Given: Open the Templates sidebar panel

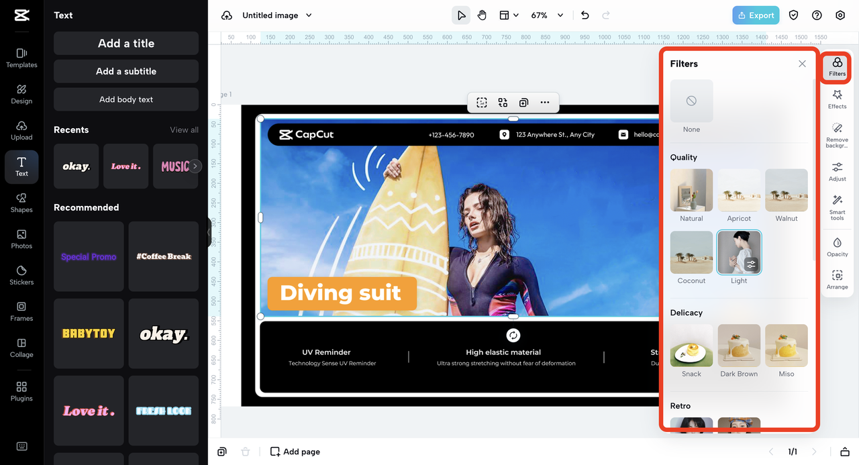Looking at the screenshot, I should [x=21, y=58].
